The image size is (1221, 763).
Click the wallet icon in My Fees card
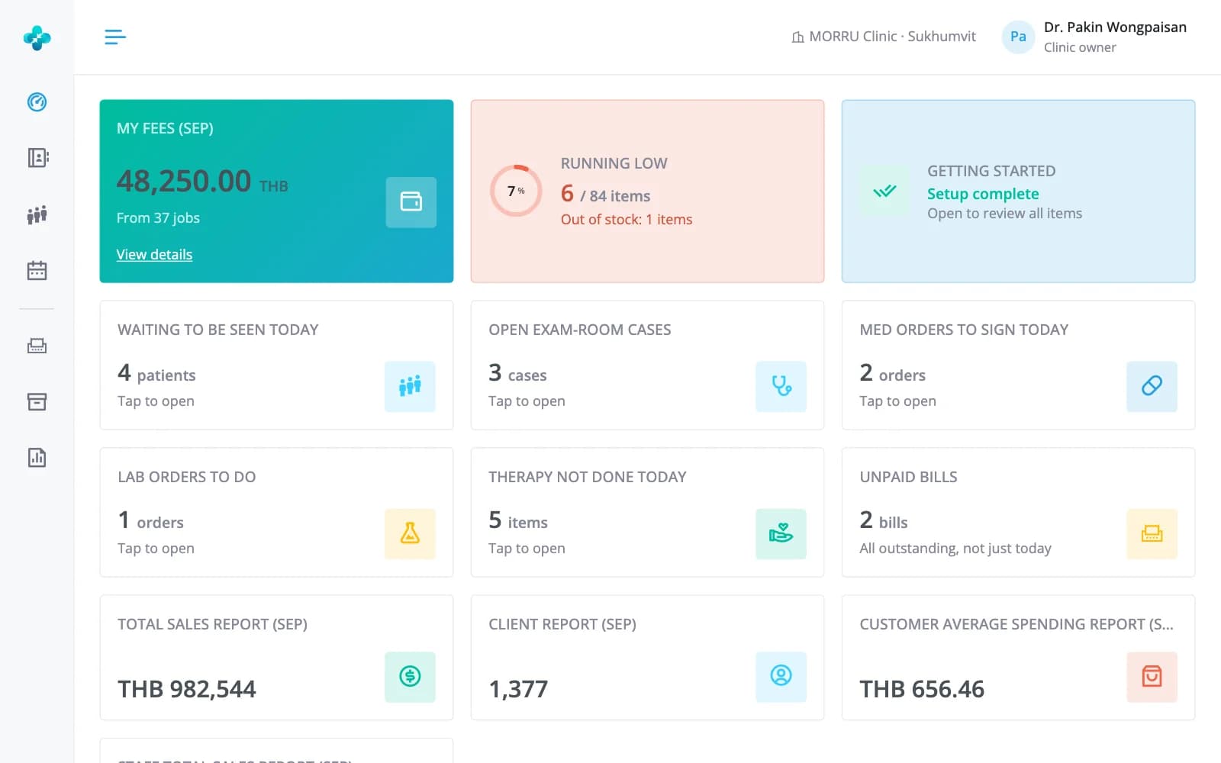(411, 202)
